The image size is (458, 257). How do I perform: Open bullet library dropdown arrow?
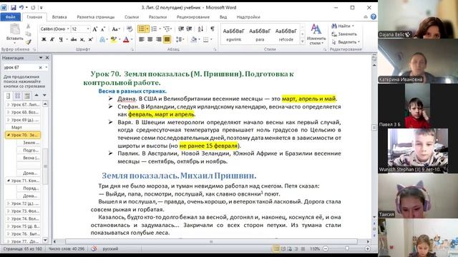click(147, 29)
